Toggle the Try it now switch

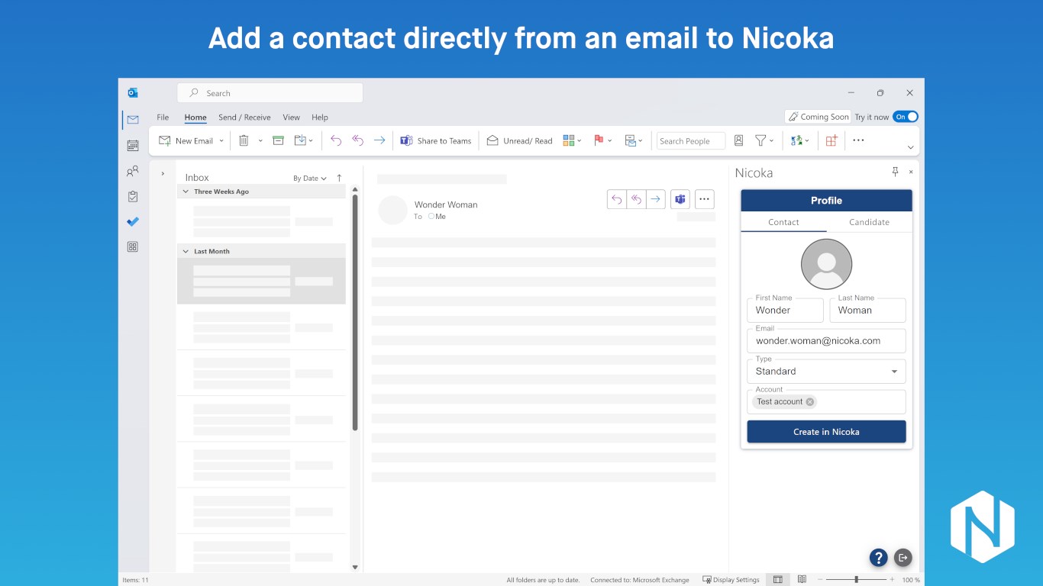click(x=906, y=117)
